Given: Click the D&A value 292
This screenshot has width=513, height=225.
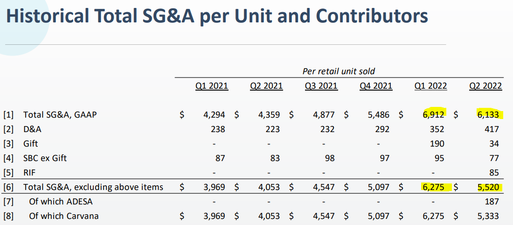Looking at the screenshot, I should click(382, 129).
